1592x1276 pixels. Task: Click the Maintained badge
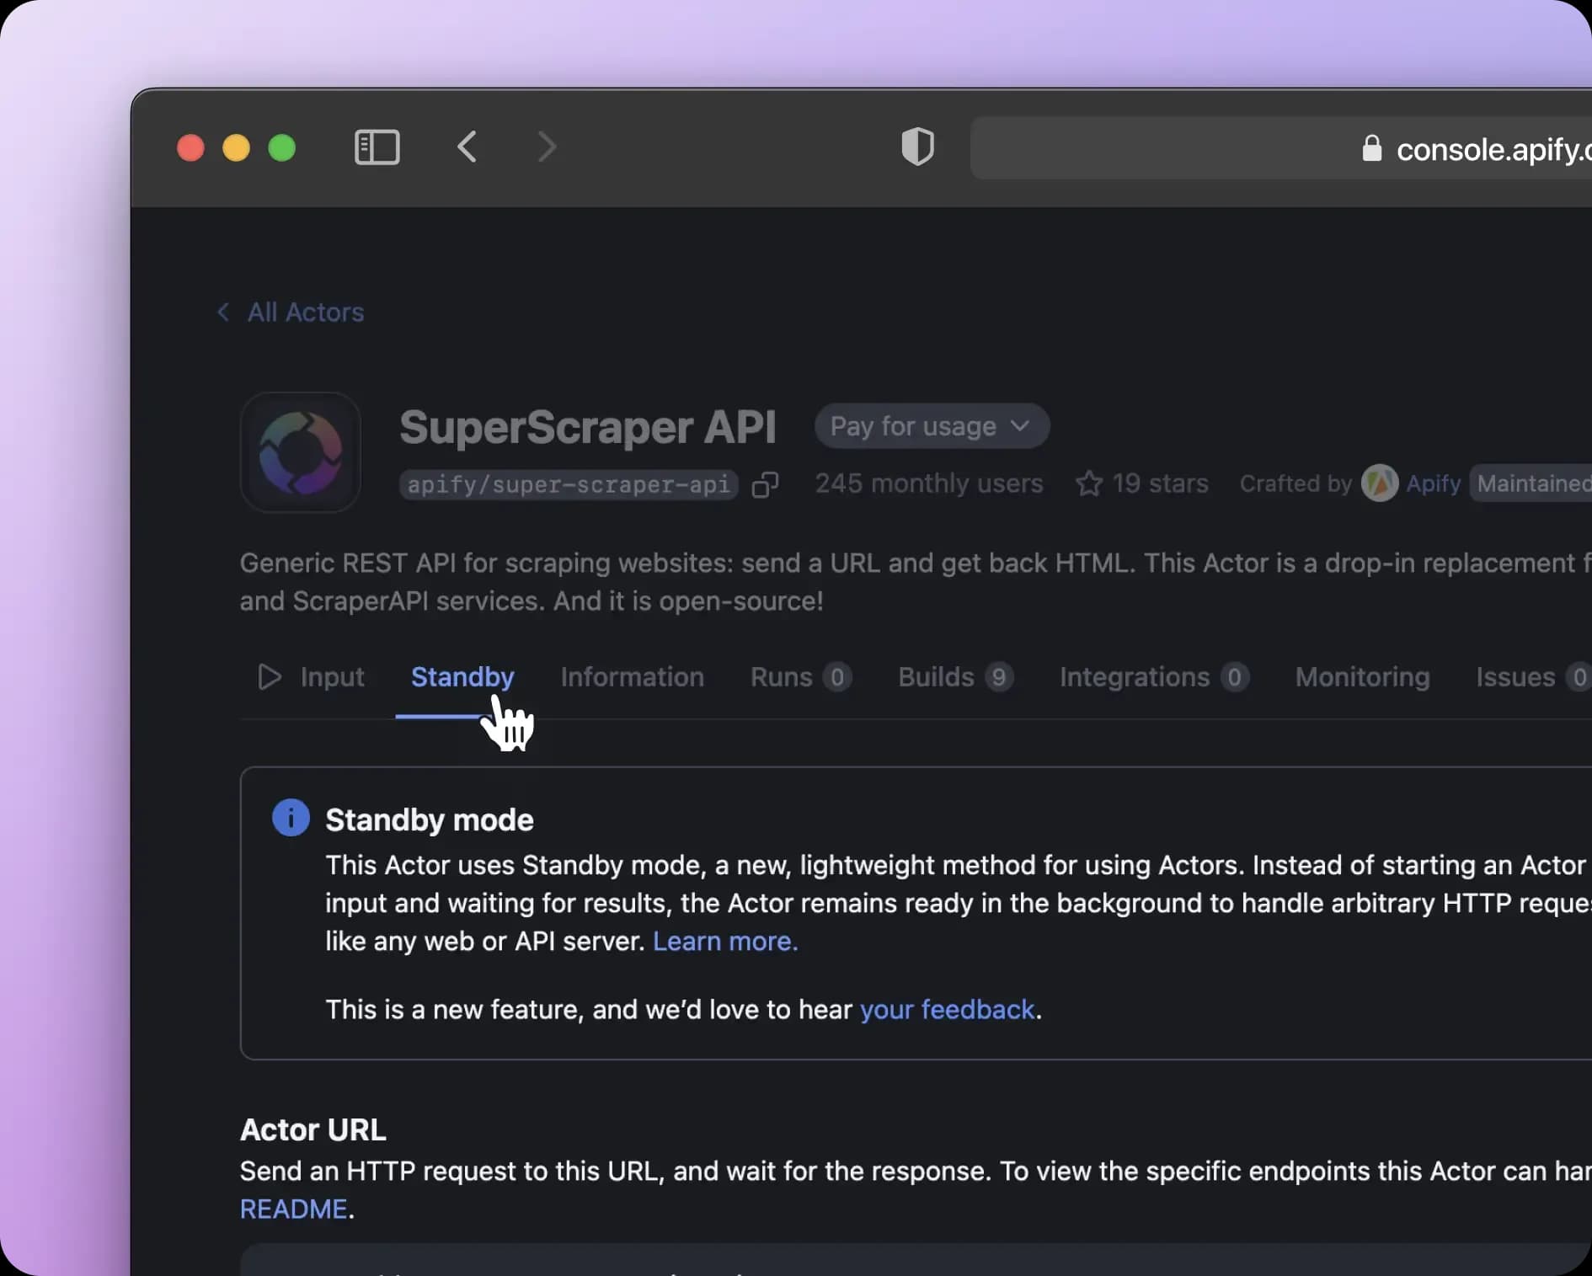1531,483
